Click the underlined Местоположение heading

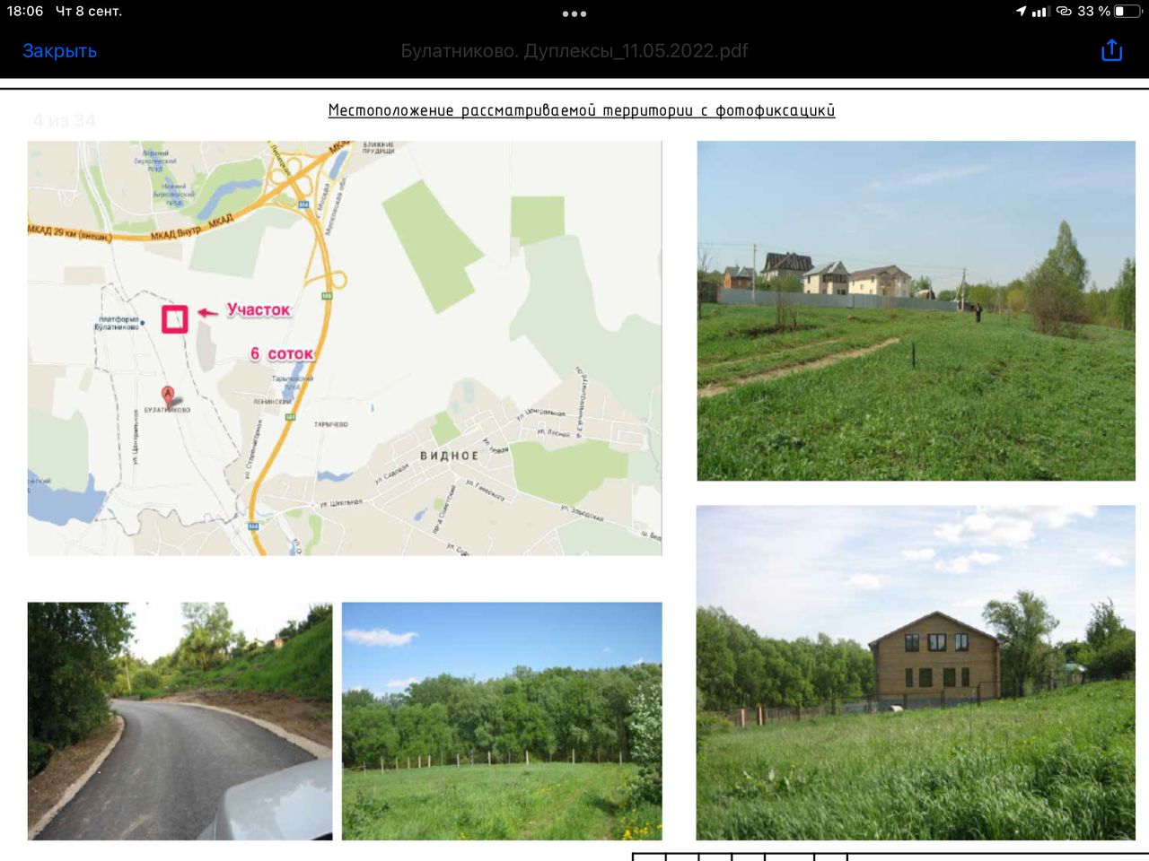coord(581,110)
